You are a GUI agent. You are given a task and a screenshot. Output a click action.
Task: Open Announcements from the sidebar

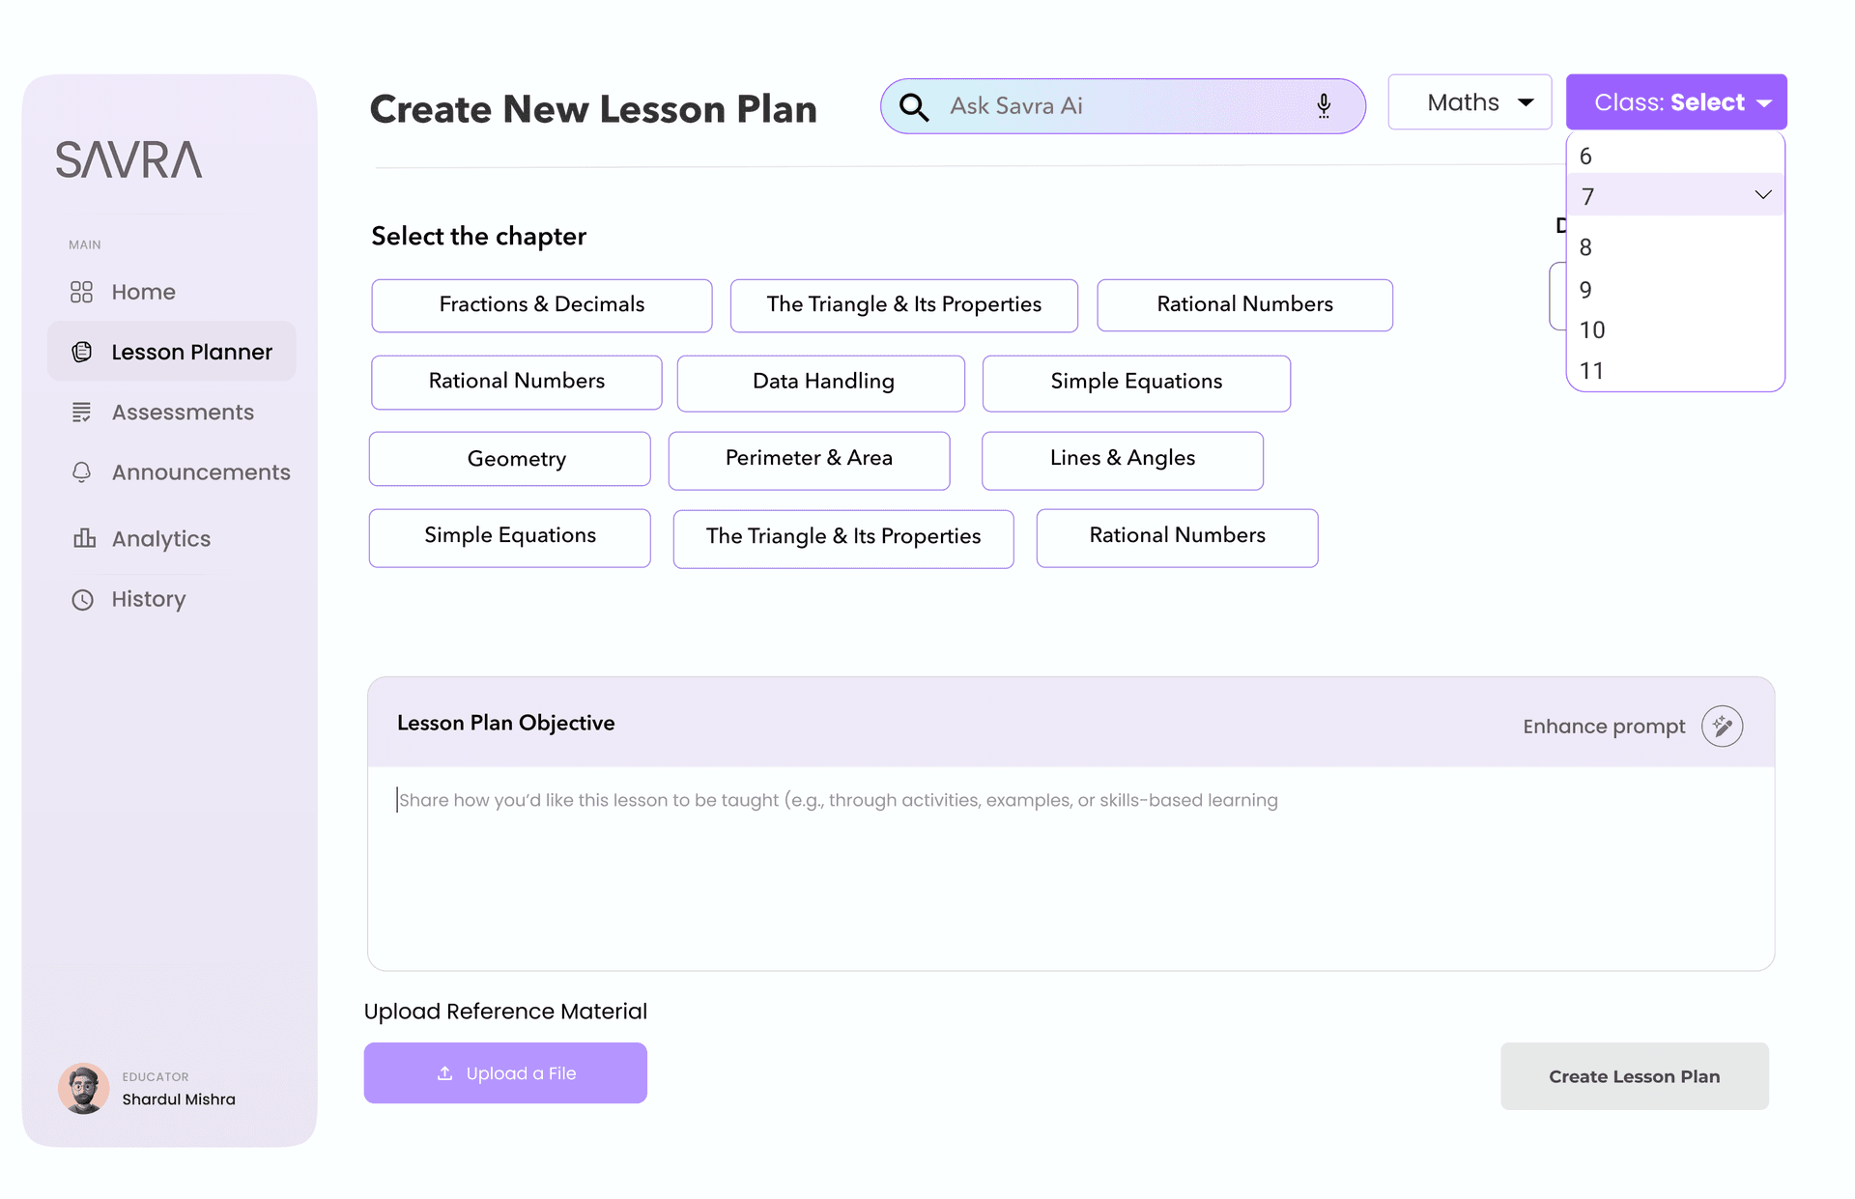(200, 472)
